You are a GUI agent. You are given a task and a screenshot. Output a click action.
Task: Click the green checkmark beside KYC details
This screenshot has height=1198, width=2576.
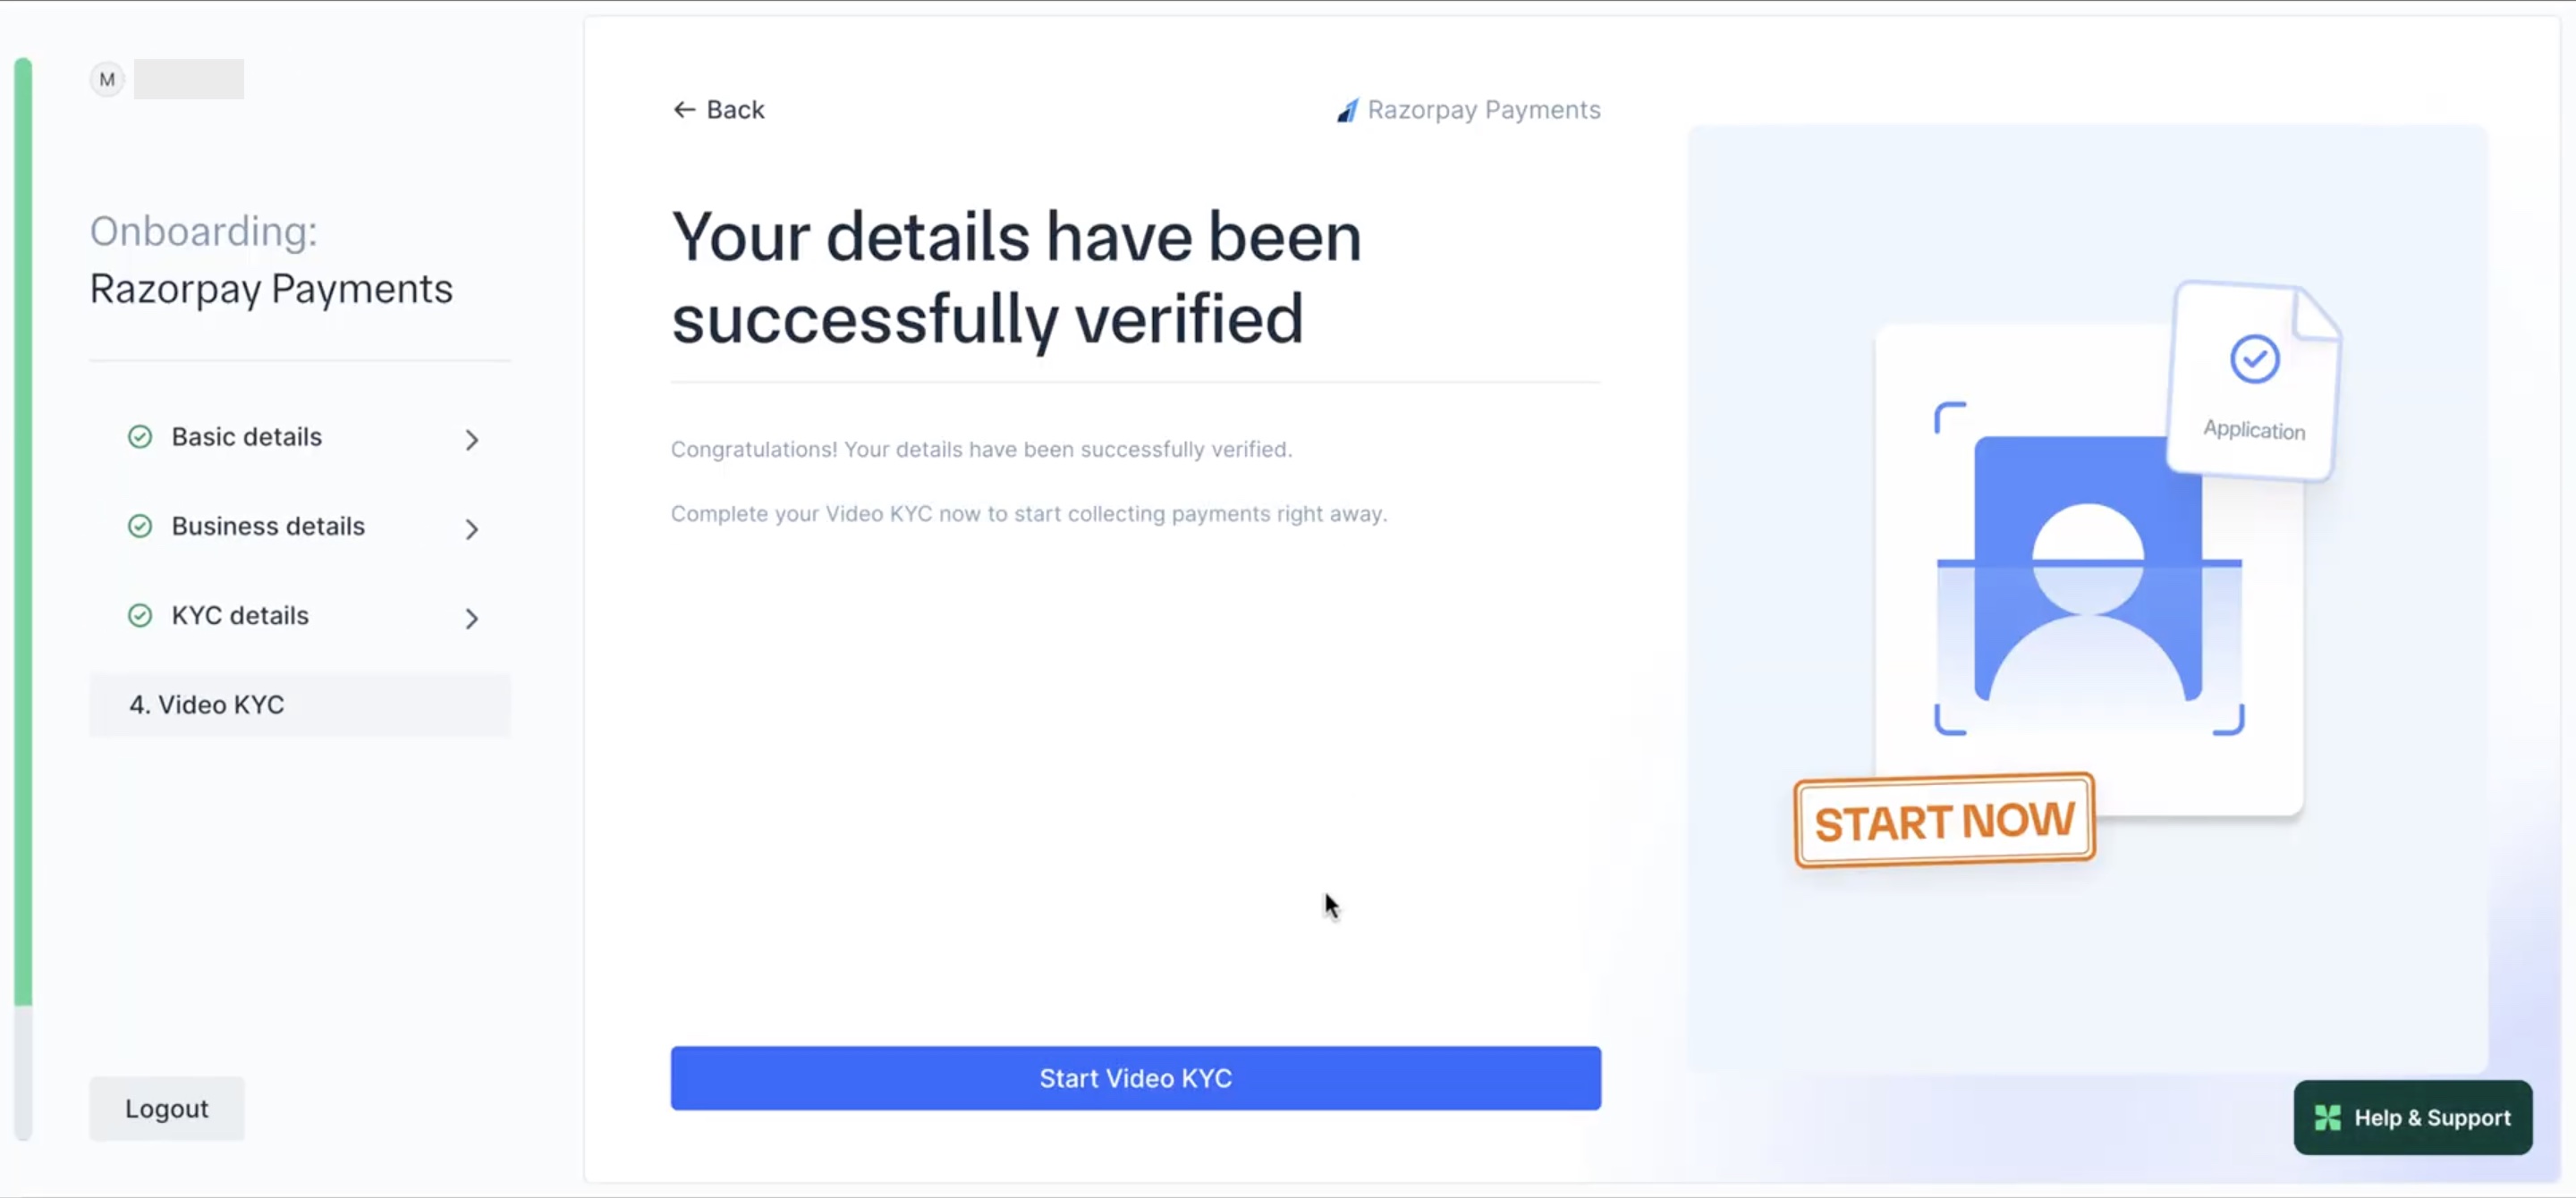(x=139, y=615)
